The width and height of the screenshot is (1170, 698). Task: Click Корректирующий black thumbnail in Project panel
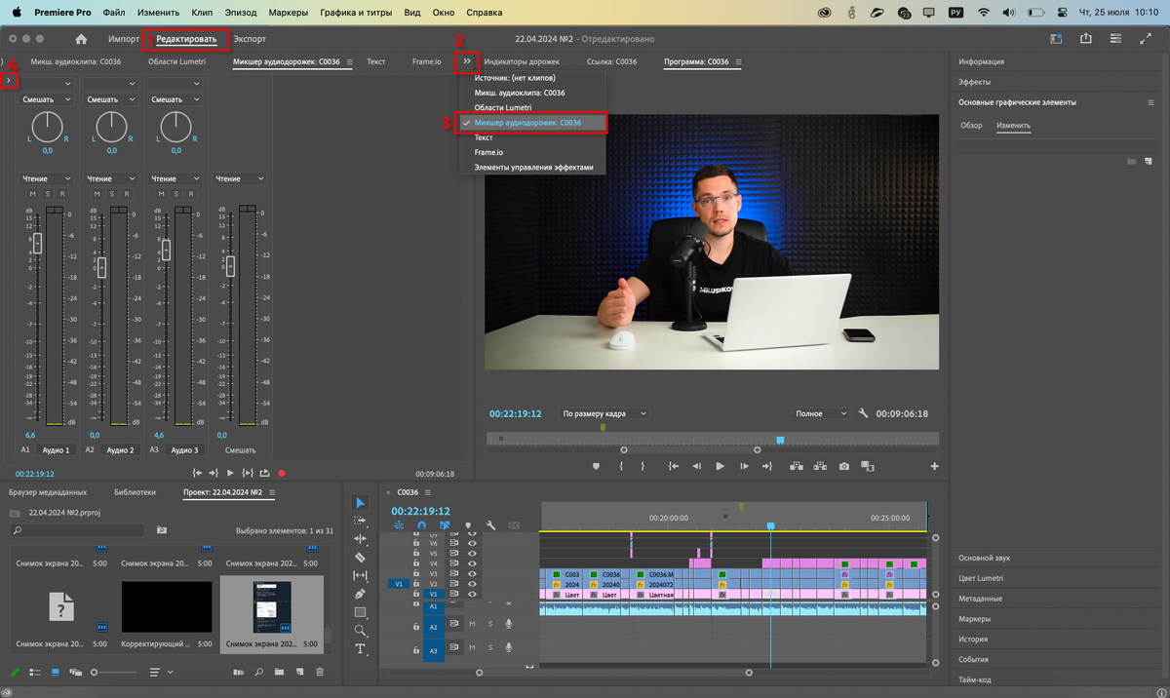[x=166, y=606]
